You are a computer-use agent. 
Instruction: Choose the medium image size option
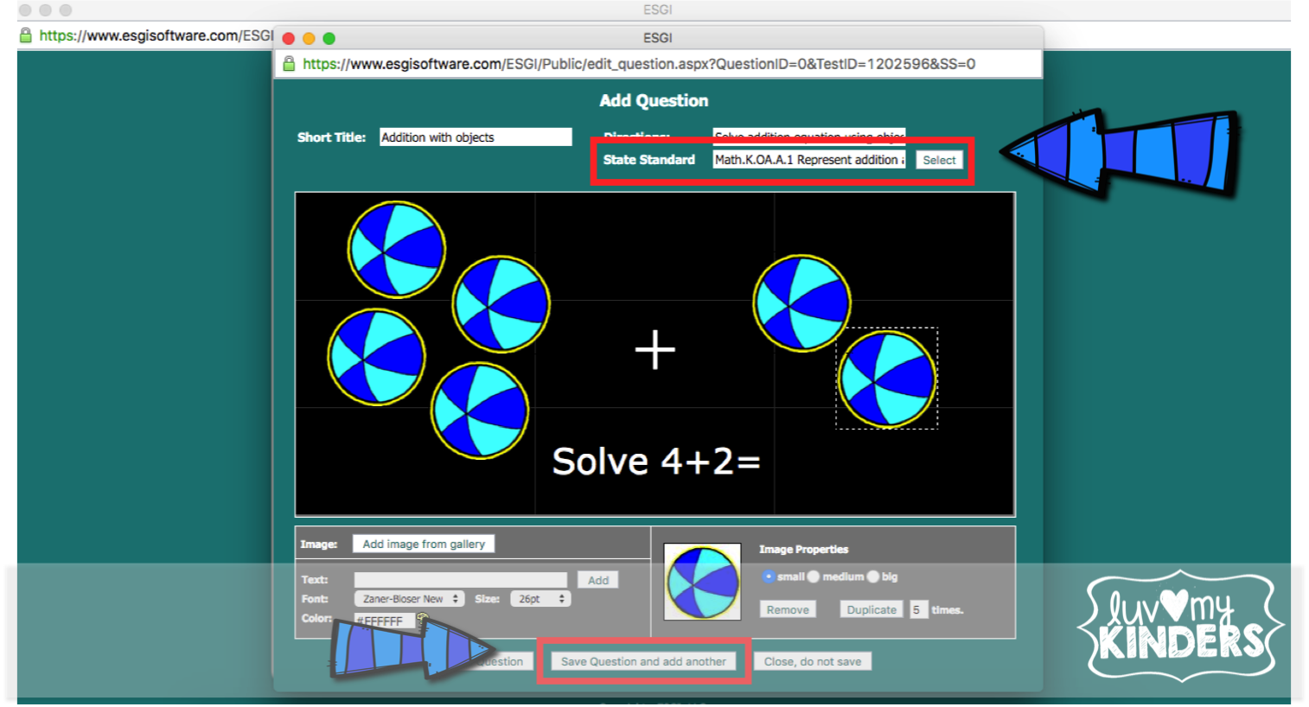pos(814,576)
